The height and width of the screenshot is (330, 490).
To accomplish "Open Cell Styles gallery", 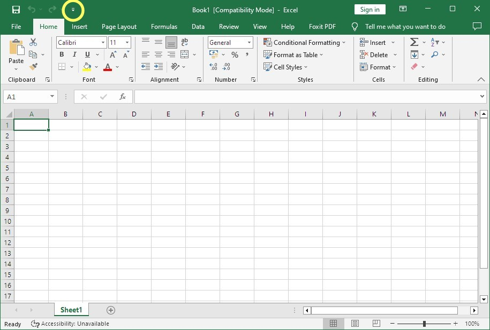I will point(285,67).
